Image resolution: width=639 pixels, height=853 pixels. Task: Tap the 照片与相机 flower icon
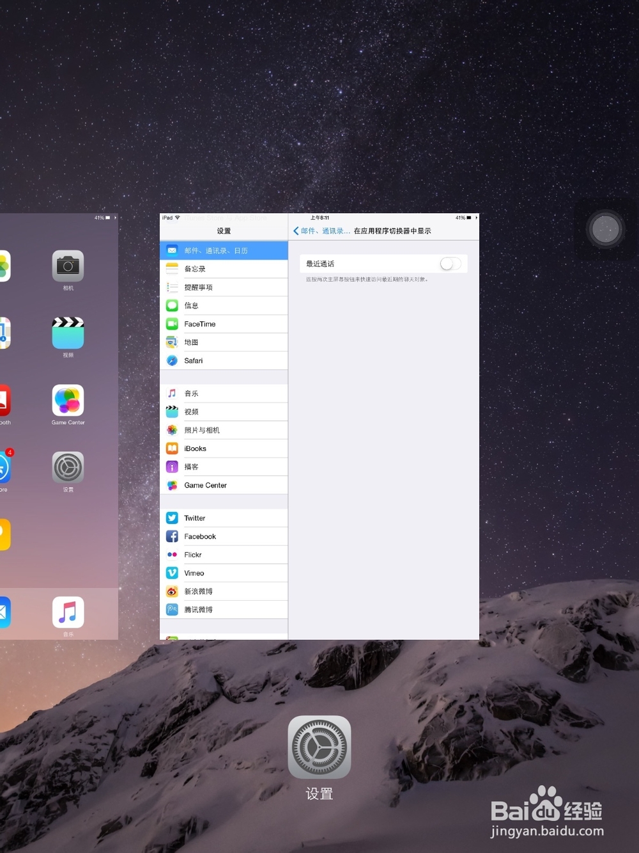point(172,430)
